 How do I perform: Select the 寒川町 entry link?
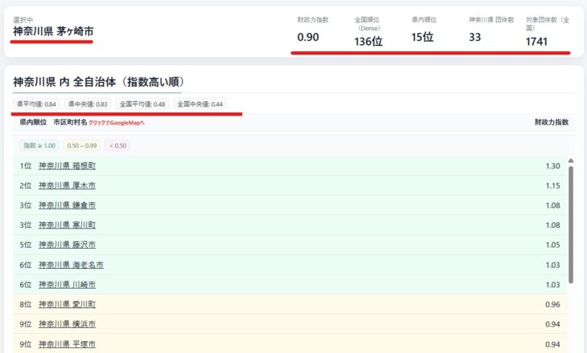click(x=67, y=225)
